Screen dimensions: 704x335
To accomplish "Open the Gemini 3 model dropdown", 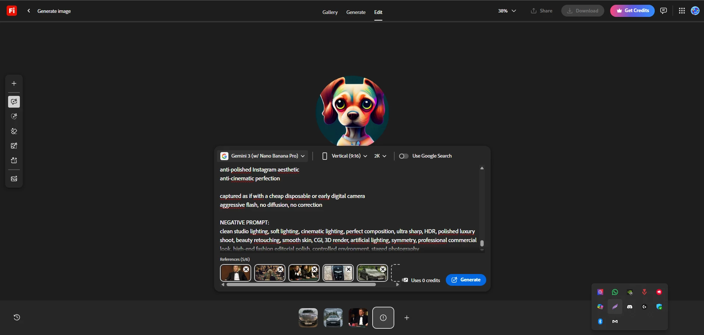I will point(263,156).
